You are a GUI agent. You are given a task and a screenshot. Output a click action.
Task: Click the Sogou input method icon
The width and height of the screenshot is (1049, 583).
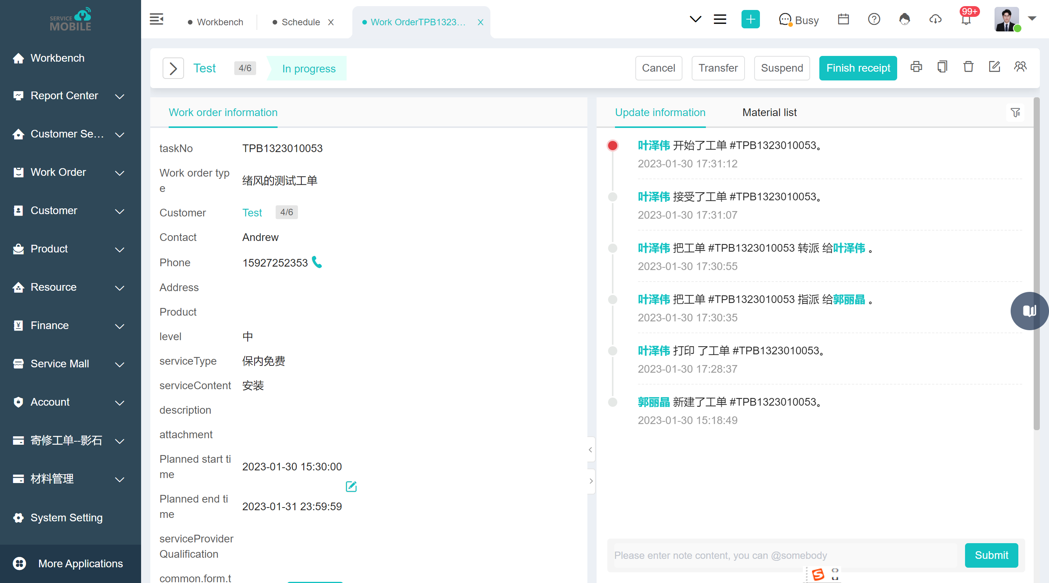(818, 575)
